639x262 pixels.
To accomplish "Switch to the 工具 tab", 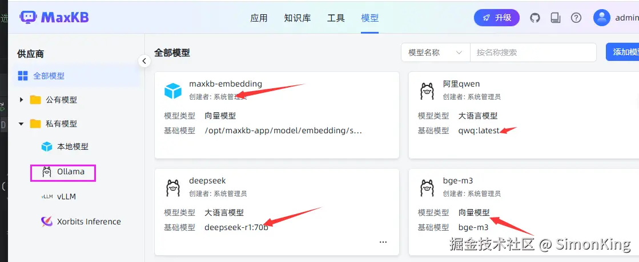I will tap(336, 18).
